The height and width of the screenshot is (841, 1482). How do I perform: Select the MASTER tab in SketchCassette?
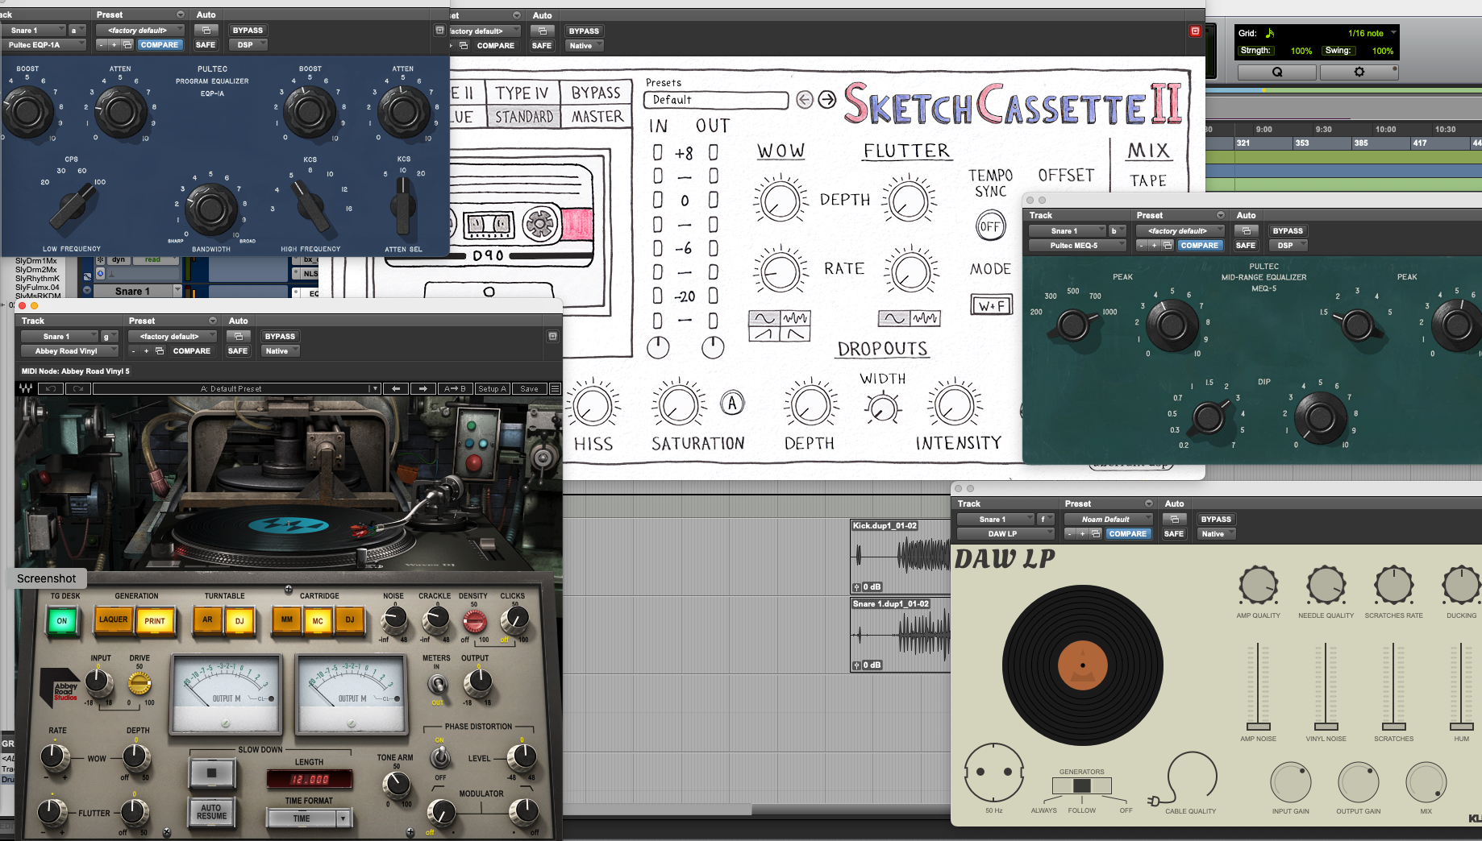[597, 117]
